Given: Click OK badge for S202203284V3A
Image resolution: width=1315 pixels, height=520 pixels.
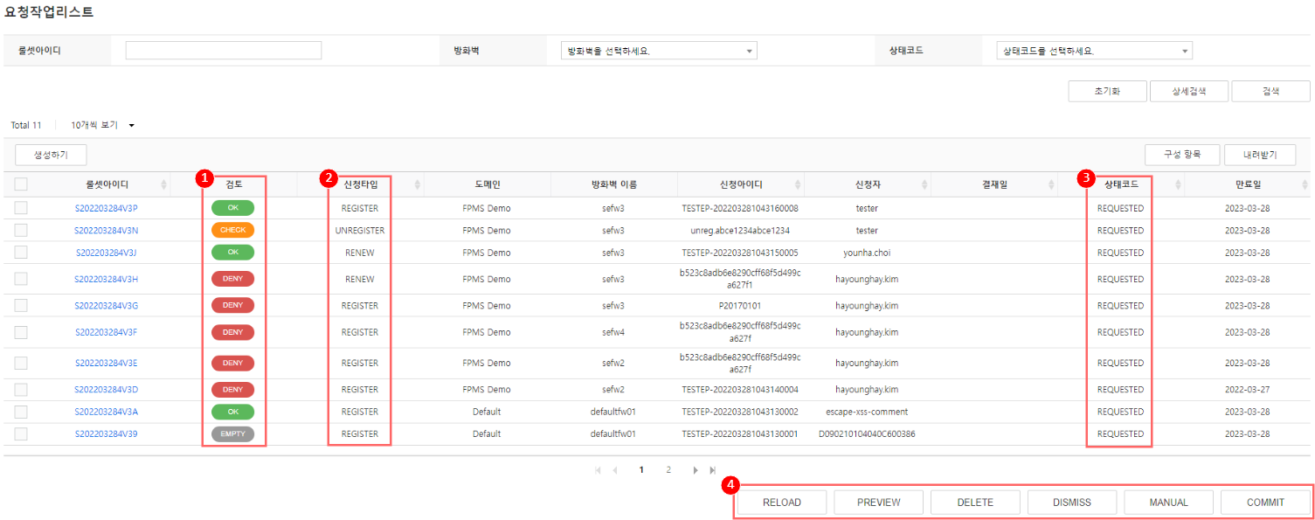Looking at the screenshot, I should (x=232, y=412).
